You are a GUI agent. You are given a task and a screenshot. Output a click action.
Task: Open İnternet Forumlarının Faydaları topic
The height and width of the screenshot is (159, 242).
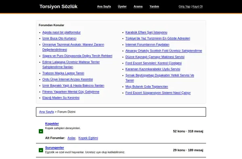(x=147, y=45)
